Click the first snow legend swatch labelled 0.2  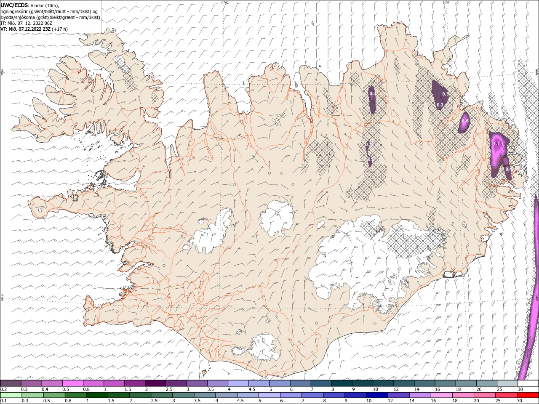[11, 383]
